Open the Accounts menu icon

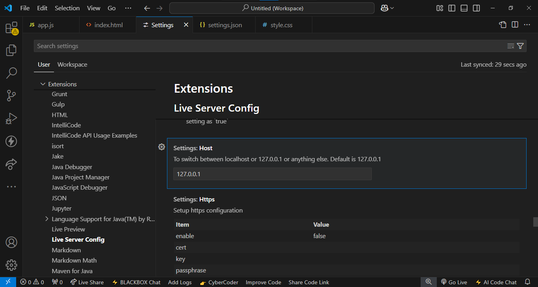11,242
